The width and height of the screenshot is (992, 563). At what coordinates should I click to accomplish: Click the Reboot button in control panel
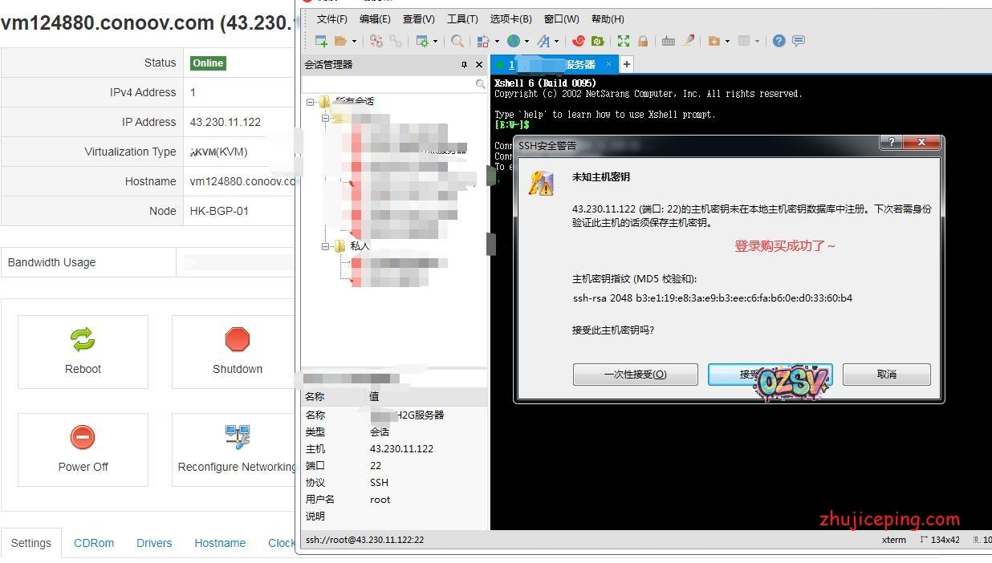coord(83,351)
